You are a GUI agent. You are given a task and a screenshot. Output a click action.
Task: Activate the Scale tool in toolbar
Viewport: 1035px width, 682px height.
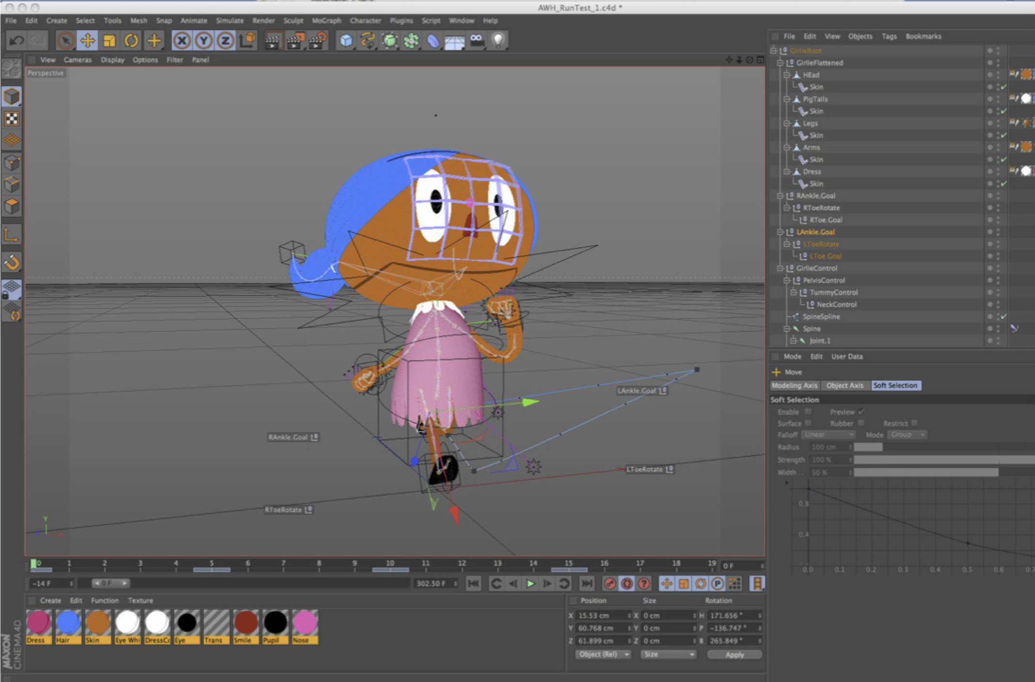coord(110,41)
